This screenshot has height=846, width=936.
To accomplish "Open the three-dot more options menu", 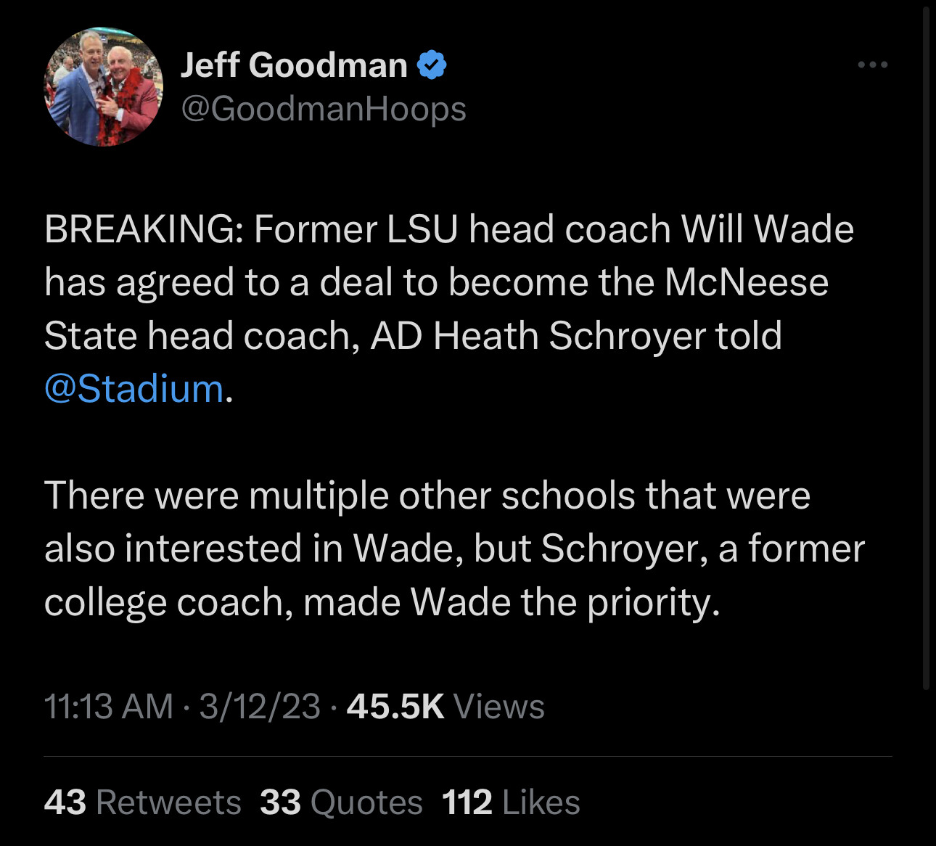I will point(872,65).
